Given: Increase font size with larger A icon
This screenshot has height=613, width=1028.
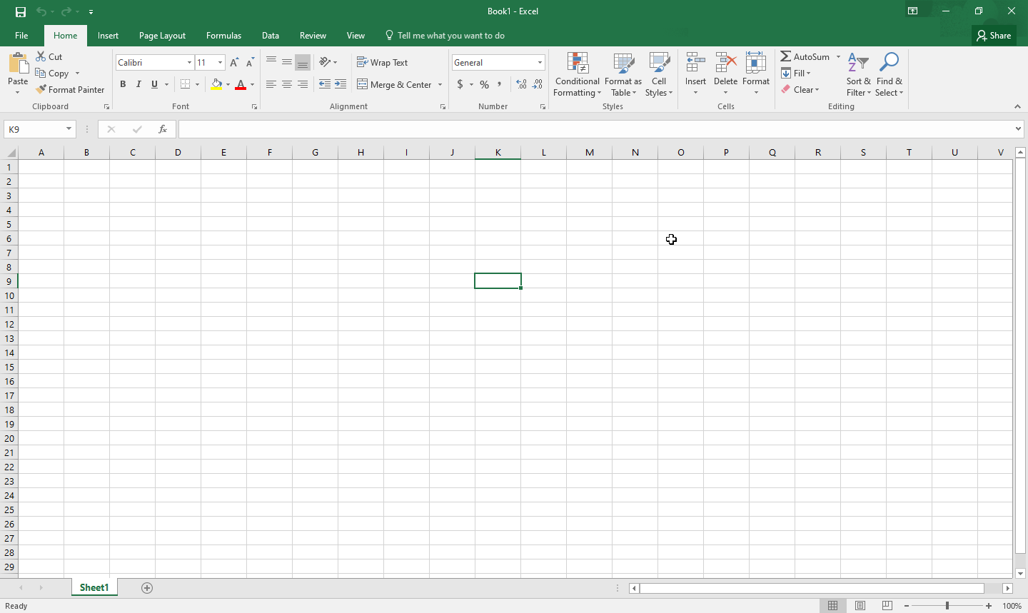Looking at the screenshot, I should click(234, 63).
